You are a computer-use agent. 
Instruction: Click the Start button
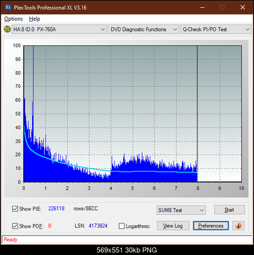coord(229,210)
